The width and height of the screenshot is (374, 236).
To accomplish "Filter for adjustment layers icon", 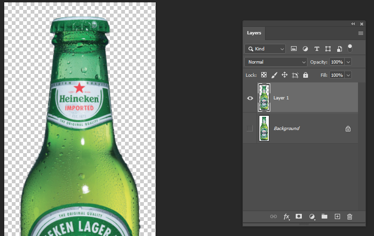I will 305,49.
